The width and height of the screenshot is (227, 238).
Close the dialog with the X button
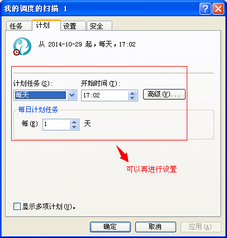[218, 8]
